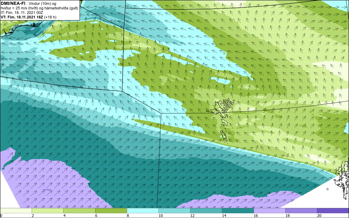The image size is (349, 218).
Task: Click the legend label '12'
Action: point(192,216)
